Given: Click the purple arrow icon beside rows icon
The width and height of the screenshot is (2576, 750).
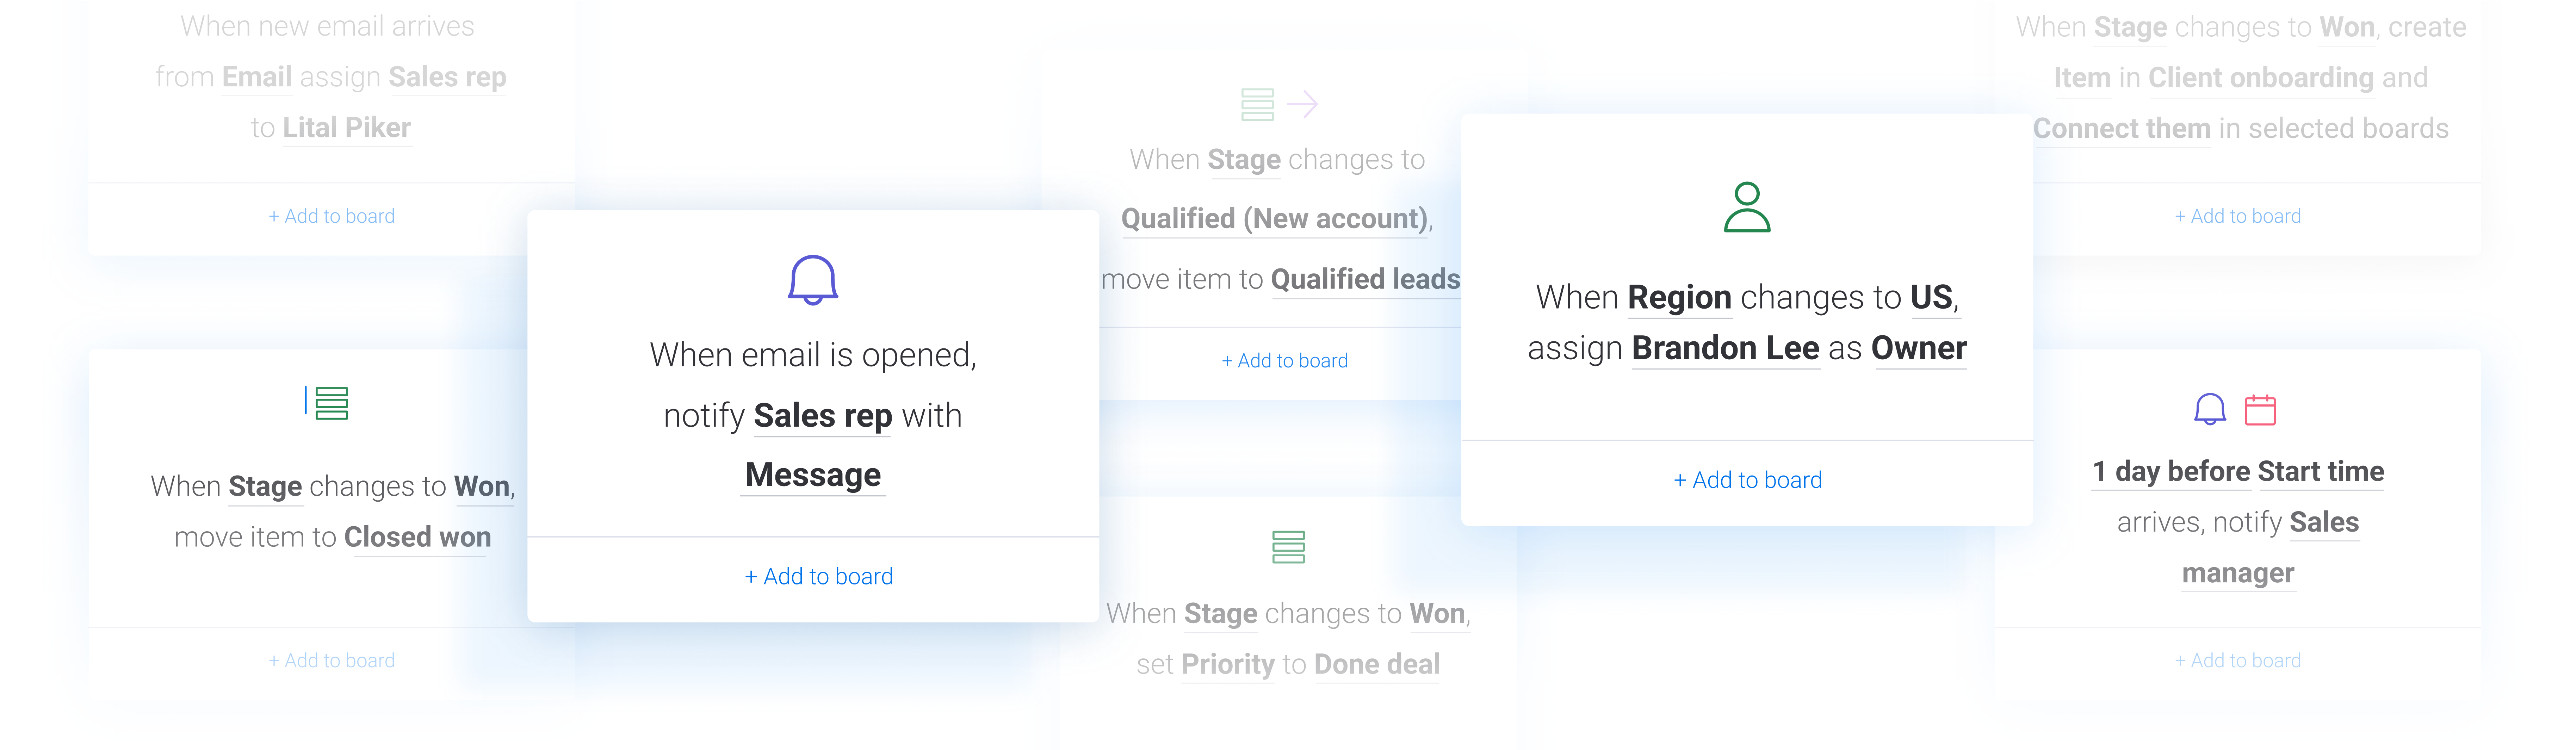Looking at the screenshot, I should 1302,104.
